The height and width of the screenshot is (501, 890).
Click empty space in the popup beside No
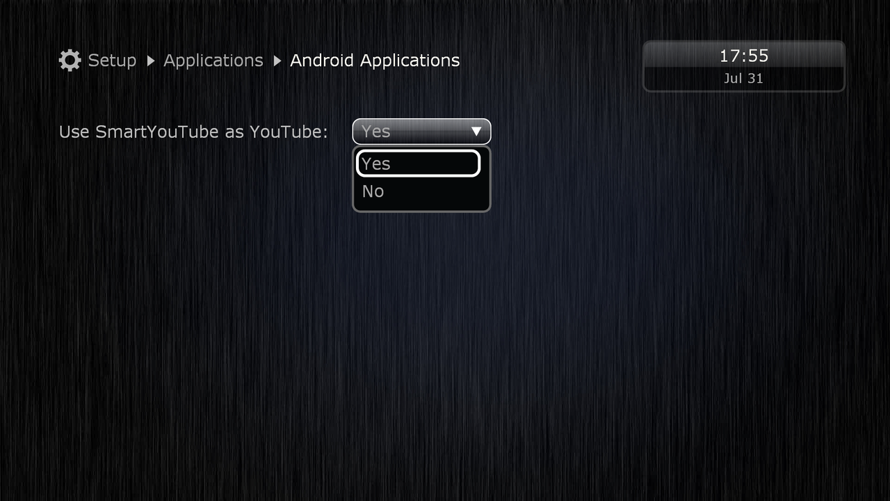tap(438, 192)
